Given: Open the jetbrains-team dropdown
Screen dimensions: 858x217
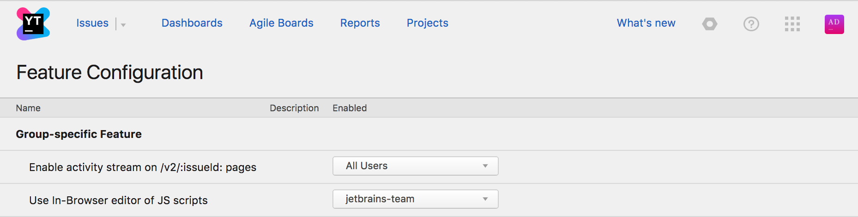Looking at the screenshot, I should (416, 199).
